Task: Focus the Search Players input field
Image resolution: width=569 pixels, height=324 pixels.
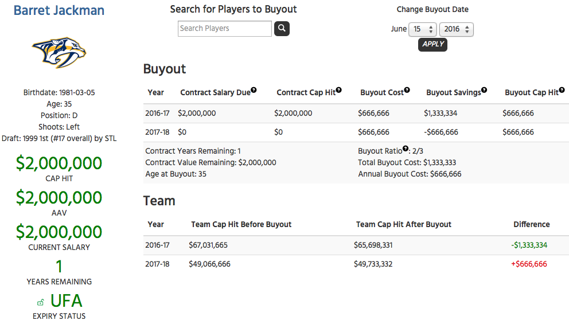Action: click(x=225, y=29)
